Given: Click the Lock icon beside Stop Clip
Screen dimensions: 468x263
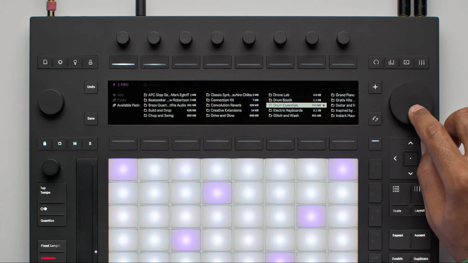Looking at the screenshot, I should coord(45,143).
